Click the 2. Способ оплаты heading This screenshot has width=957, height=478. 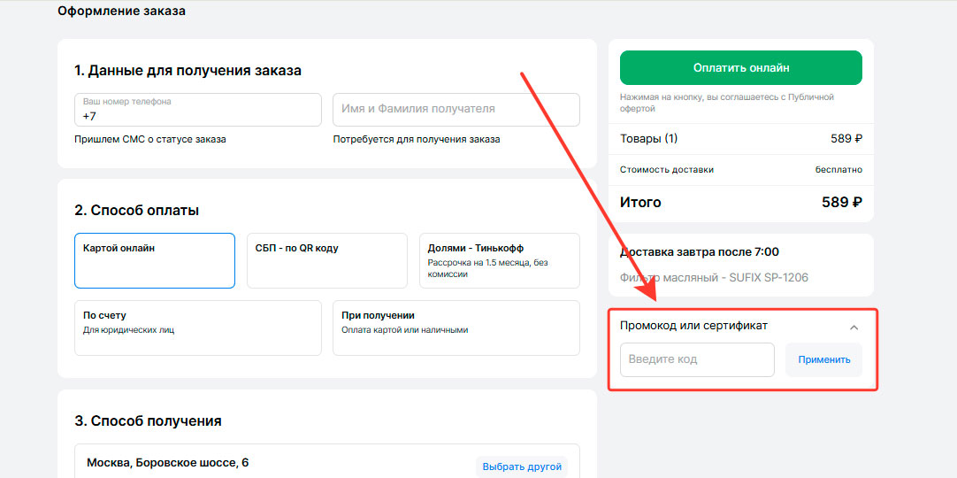137,211
